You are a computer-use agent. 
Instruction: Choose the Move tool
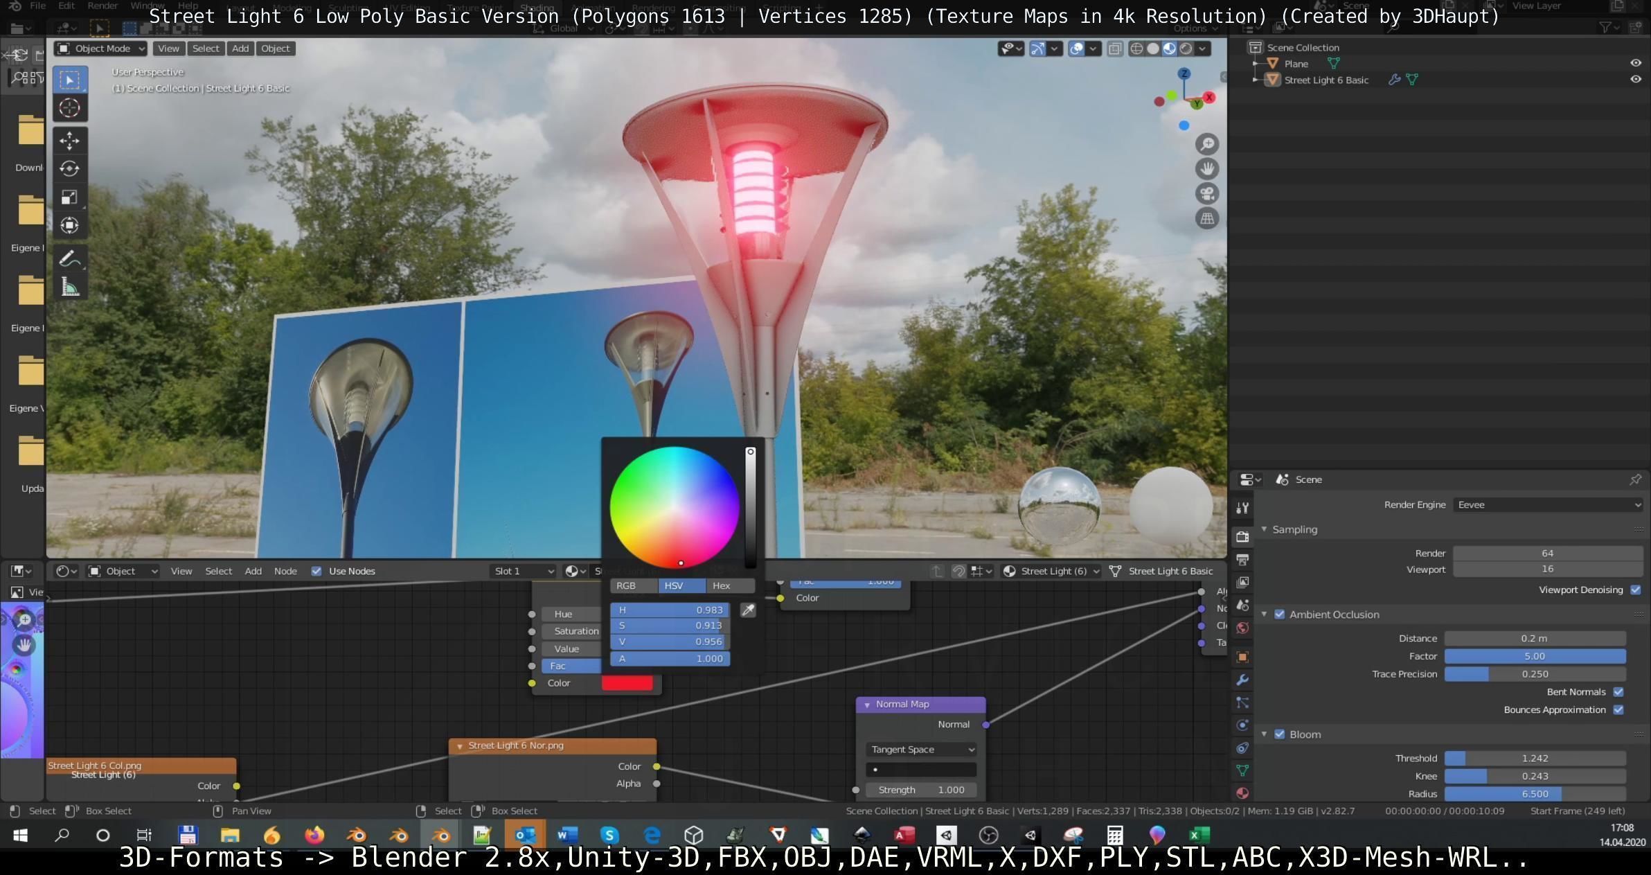[x=69, y=141]
